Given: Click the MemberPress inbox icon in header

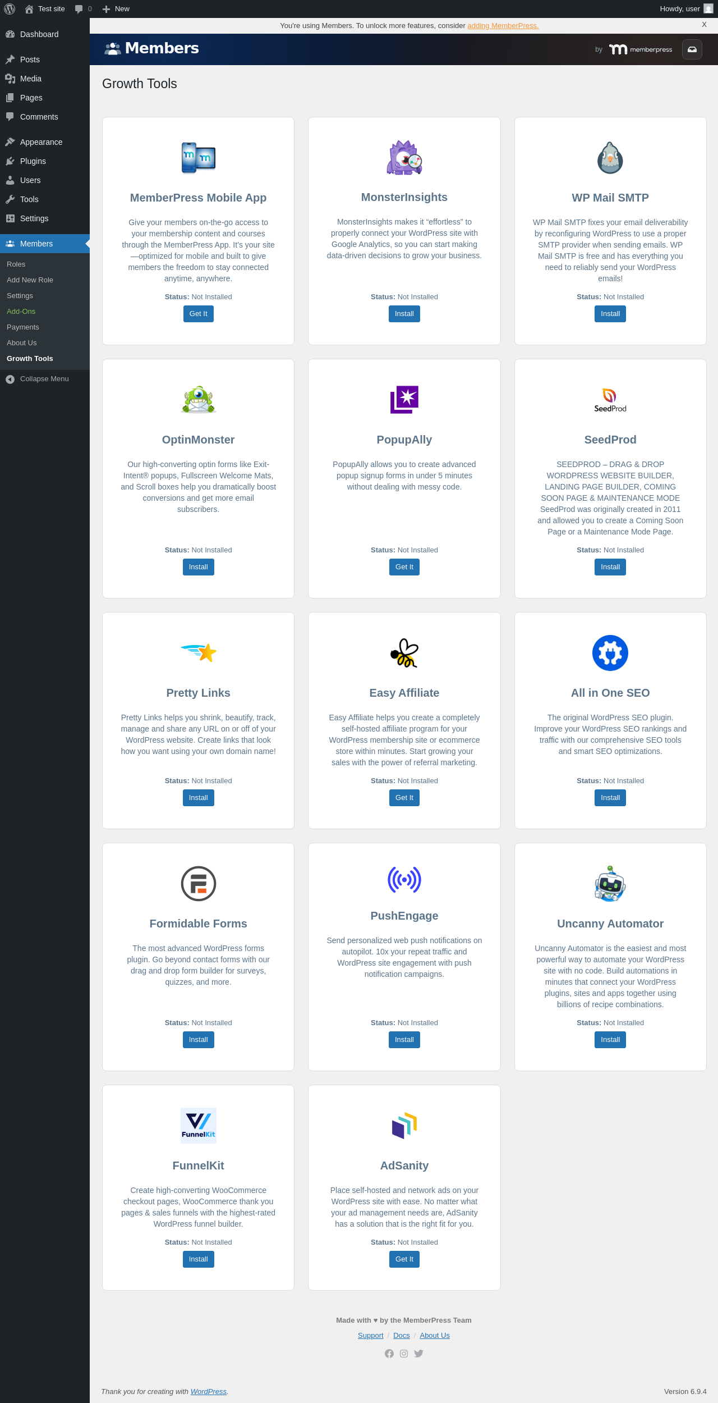Looking at the screenshot, I should (x=692, y=49).
